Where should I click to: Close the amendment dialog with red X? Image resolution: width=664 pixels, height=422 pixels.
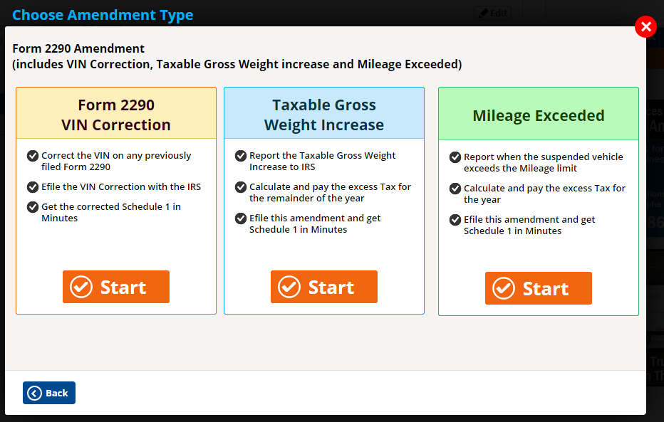(x=645, y=26)
